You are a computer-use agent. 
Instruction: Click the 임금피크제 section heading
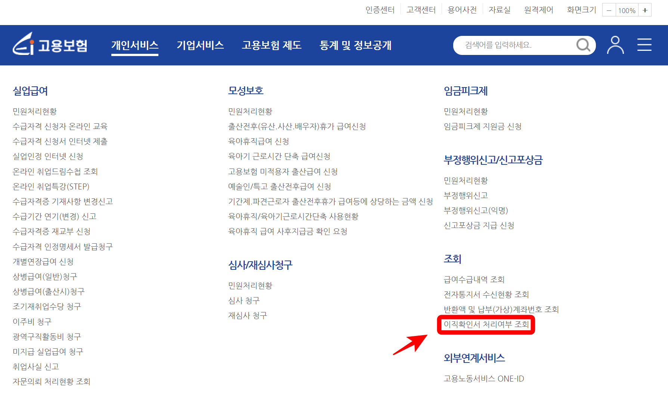[x=466, y=91]
